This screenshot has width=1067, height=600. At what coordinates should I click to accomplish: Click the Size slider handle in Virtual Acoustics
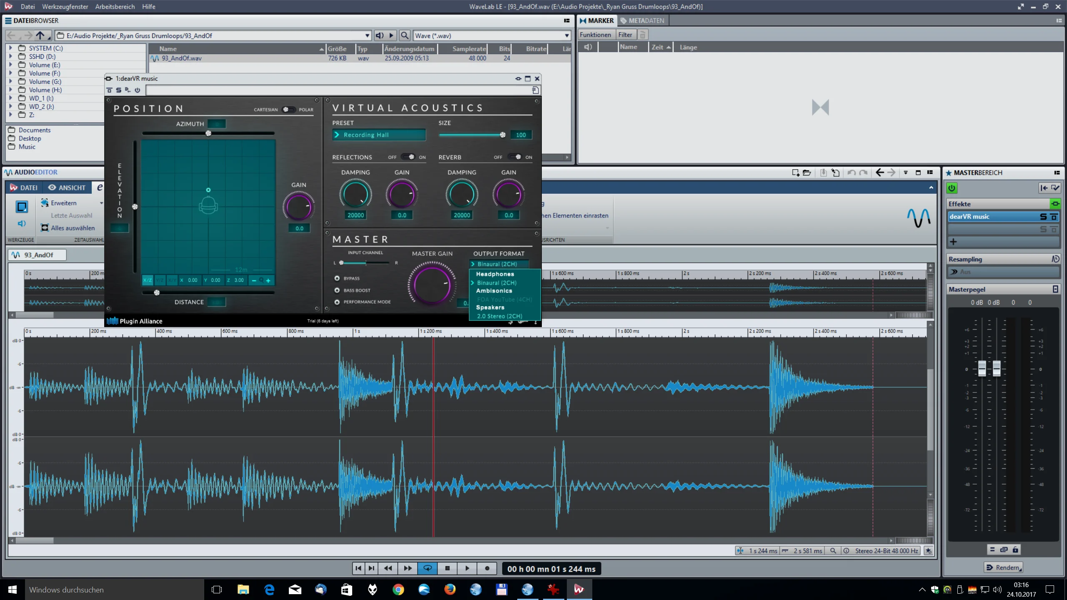pyautogui.click(x=503, y=135)
